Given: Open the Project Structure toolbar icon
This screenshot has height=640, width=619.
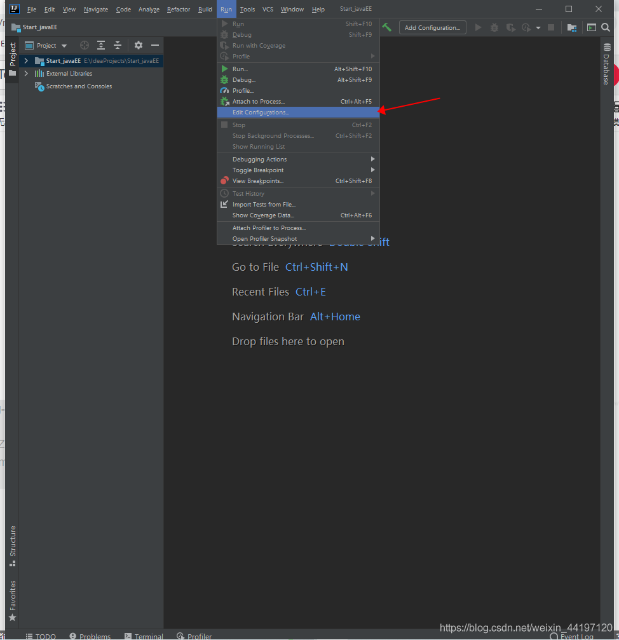Looking at the screenshot, I should click(x=572, y=27).
